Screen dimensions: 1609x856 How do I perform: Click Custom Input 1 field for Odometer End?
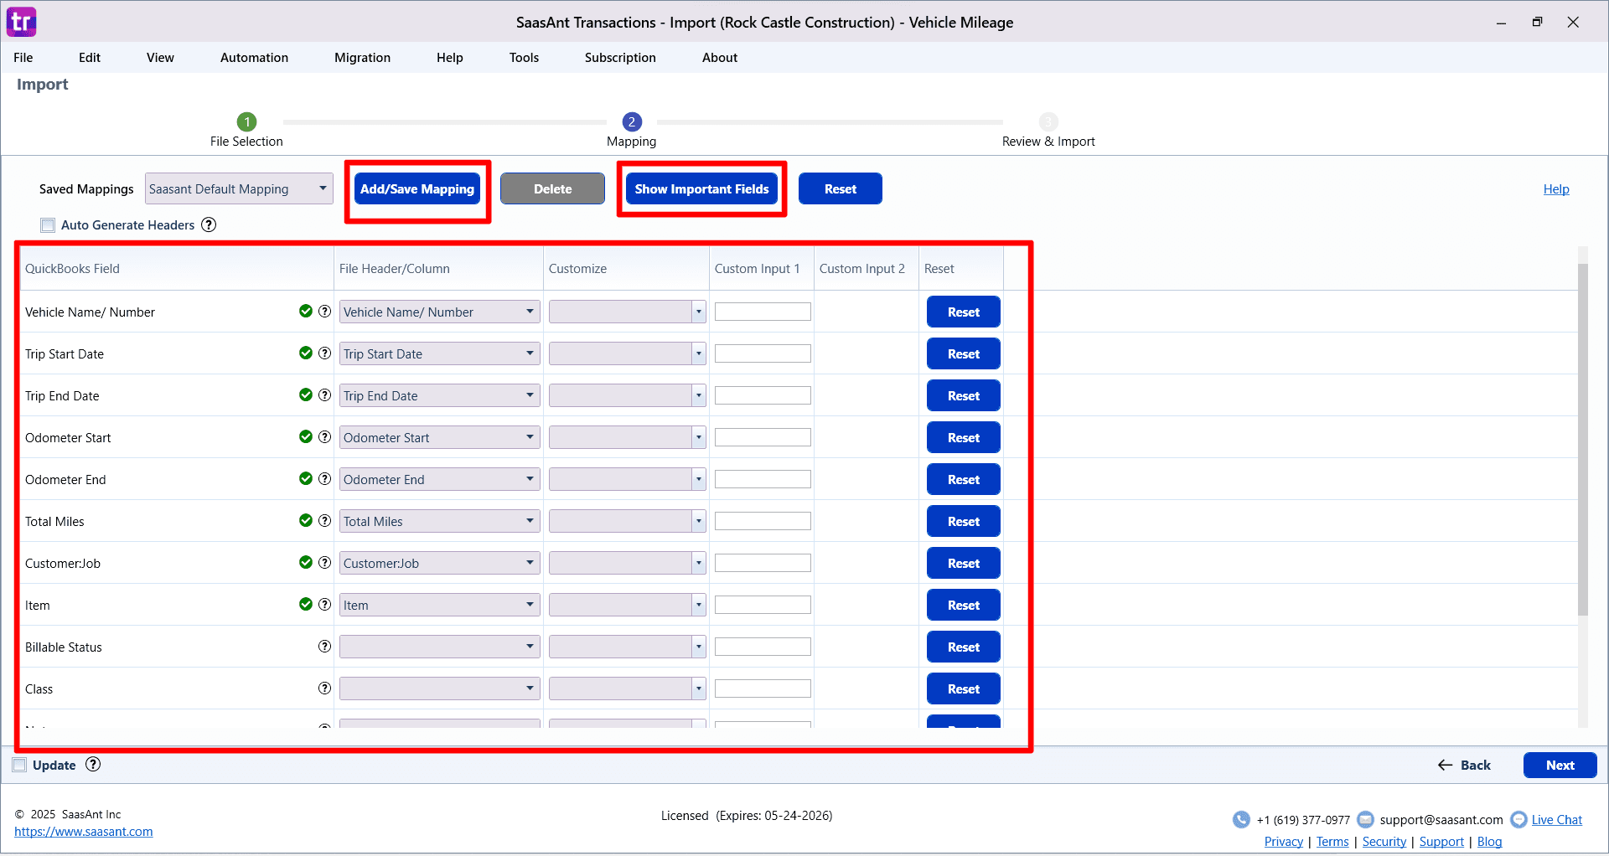point(763,479)
